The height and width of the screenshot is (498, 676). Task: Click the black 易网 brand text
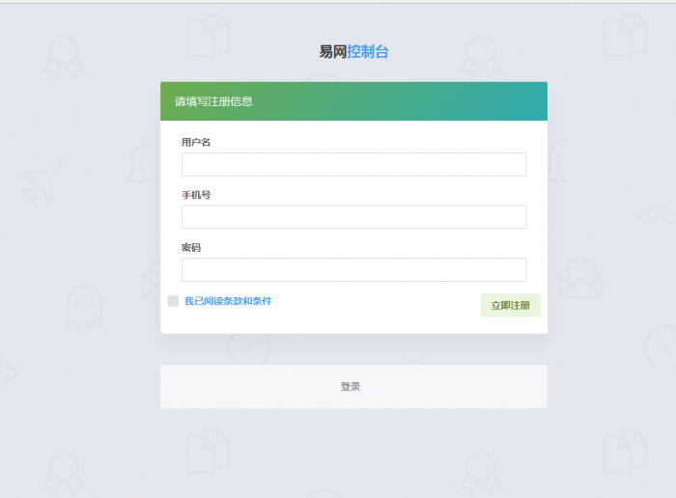point(333,52)
